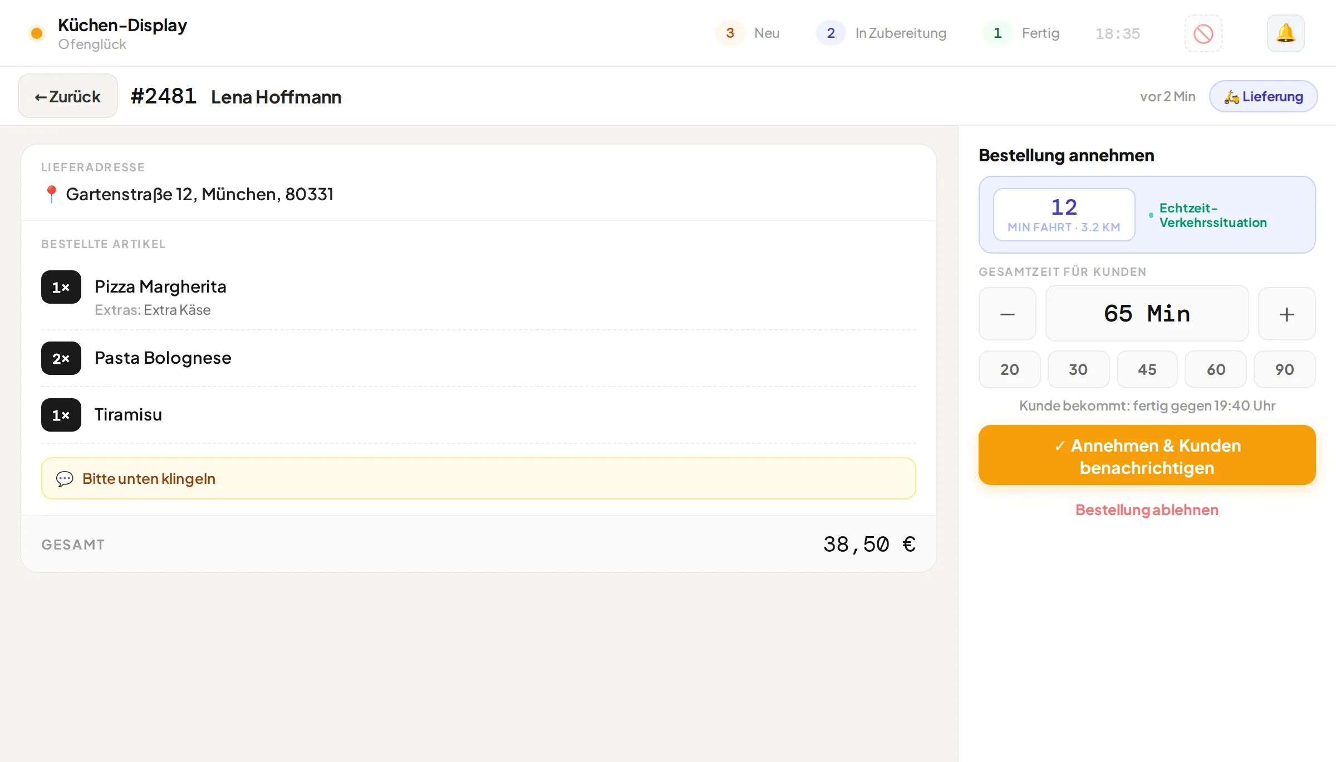This screenshot has height=762, width=1336.
Task: Click the orange status dot beside Küchen-Display
Action: 37,33
